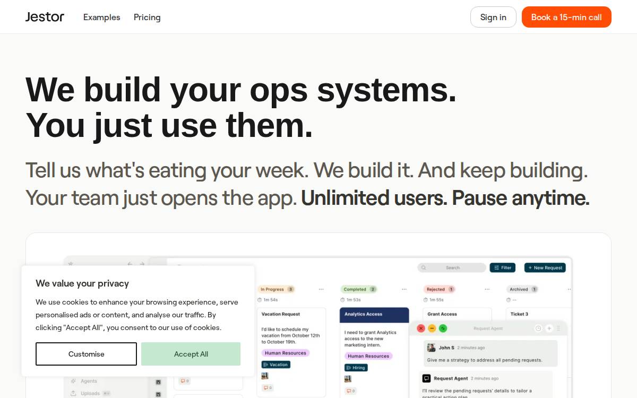Screen dimensions: 637x398
Task: Click the Request Agent bot icon
Action: point(426,378)
